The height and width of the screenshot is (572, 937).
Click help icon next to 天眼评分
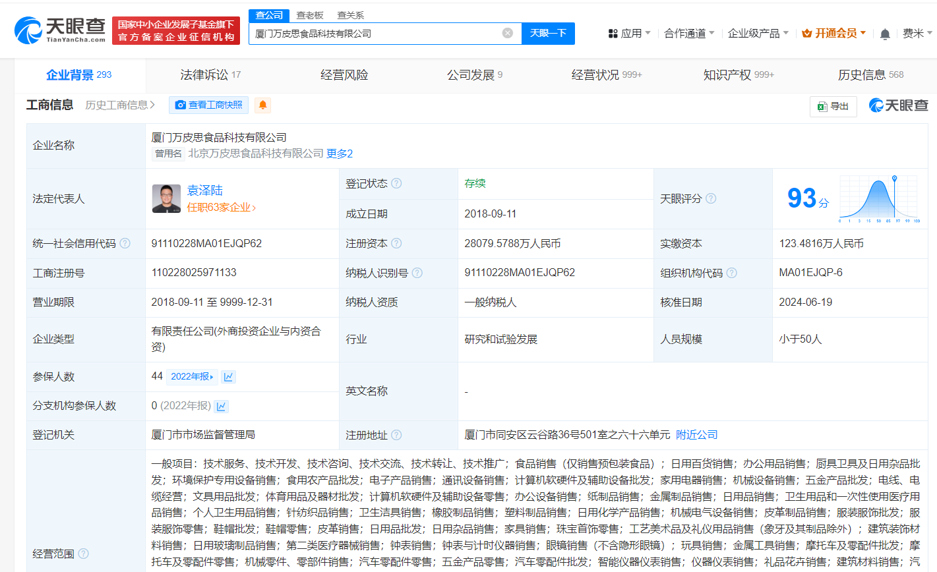pos(711,198)
